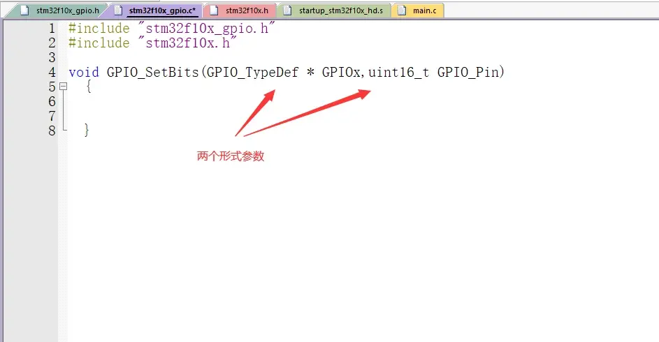Click the #include directive on line 1

pyautogui.click(x=99, y=28)
